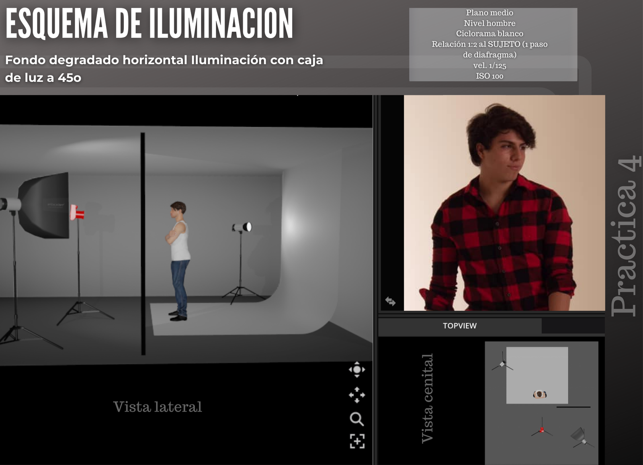Click the pan move arrows icon

[x=357, y=395]
